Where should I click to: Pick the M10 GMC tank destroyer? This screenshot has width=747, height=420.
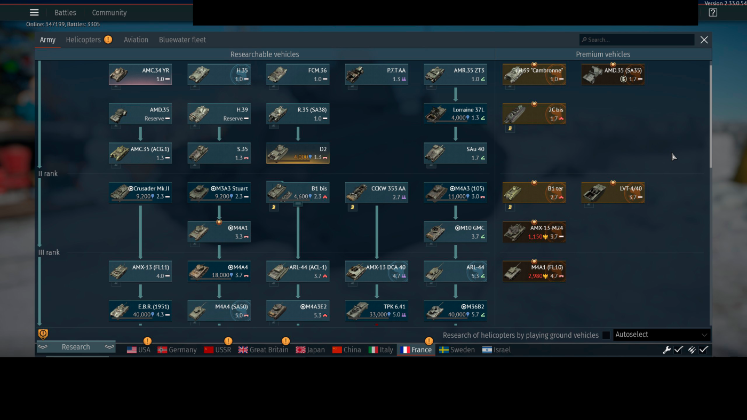pos(456,232)
